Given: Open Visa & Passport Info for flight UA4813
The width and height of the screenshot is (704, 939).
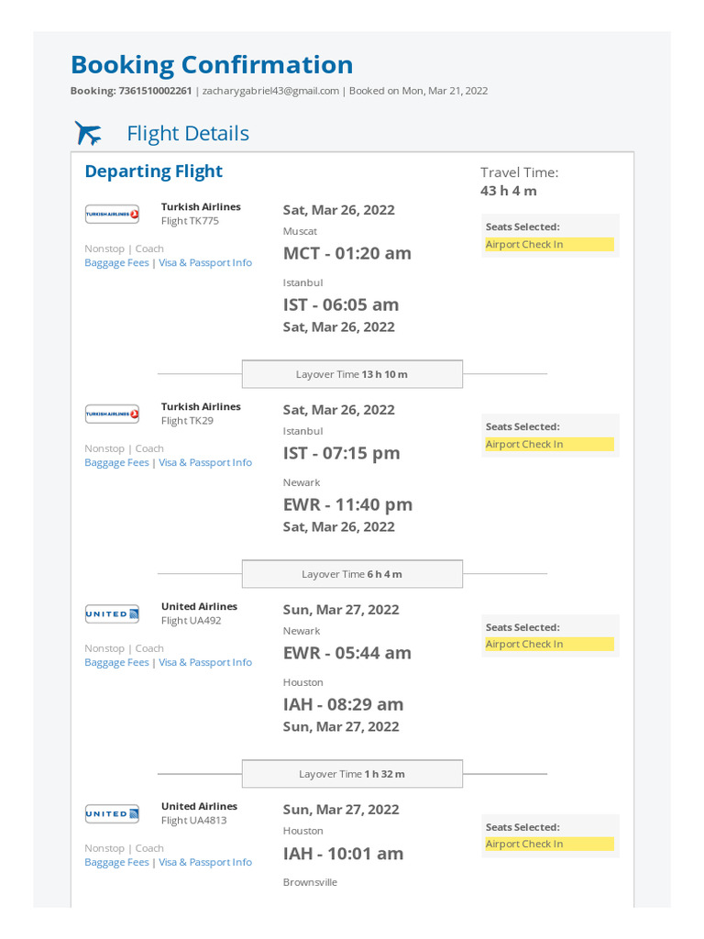Looking at the screenshot, I should [x=205, y=863].
